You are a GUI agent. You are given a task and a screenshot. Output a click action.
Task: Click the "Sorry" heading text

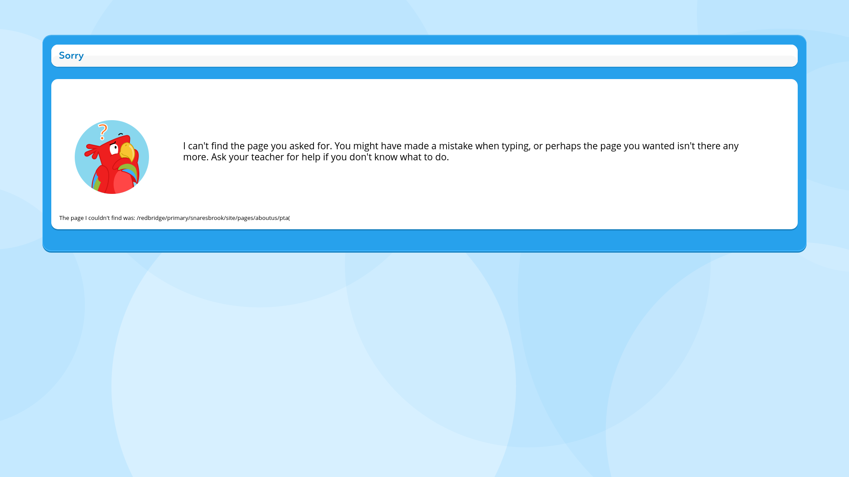pyautogui.click(x=71, y=56)
